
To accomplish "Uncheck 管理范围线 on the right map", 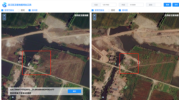I will 93,10.
